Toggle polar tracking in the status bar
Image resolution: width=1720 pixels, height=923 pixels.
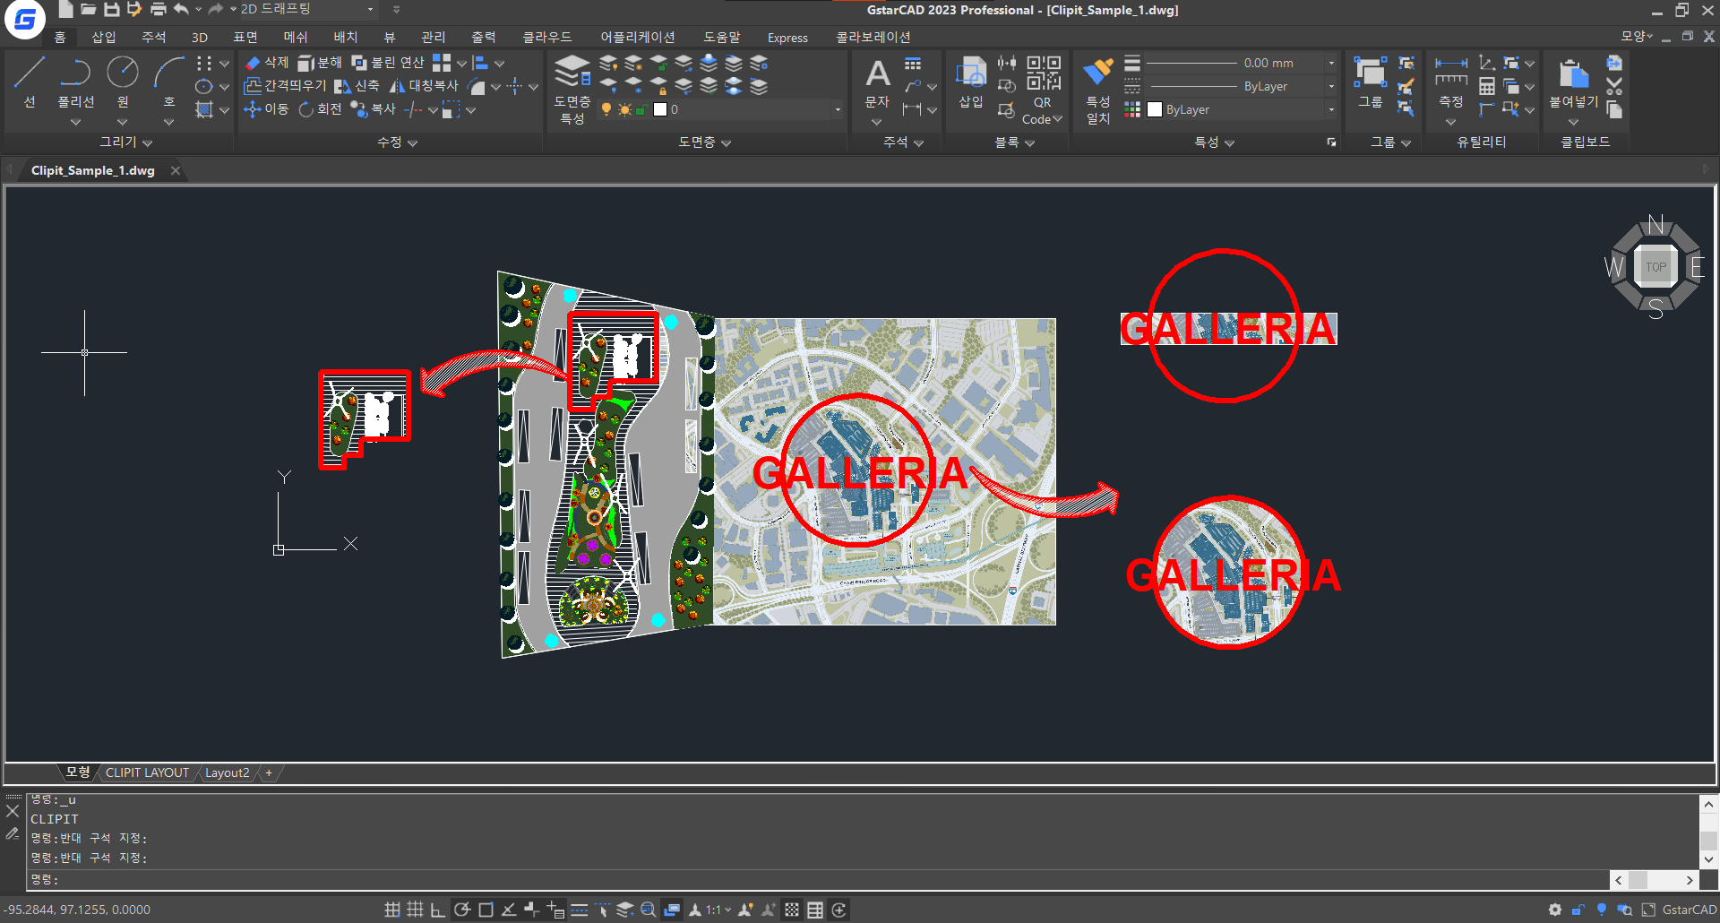[462, 910]
